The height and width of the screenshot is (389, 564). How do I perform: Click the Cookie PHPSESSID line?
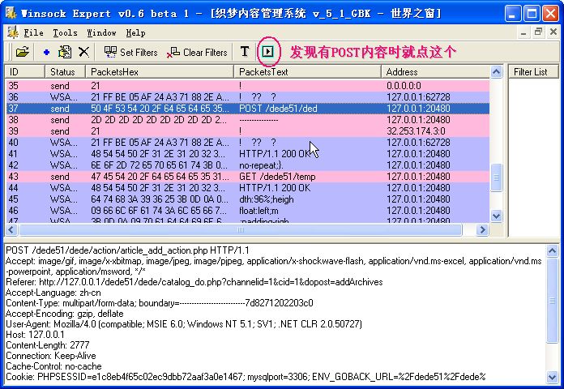click(246, 377)
